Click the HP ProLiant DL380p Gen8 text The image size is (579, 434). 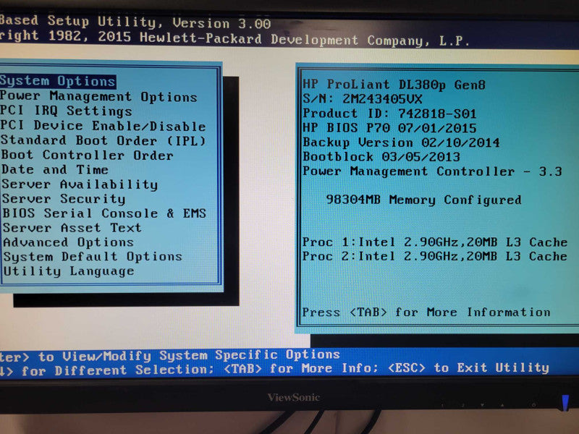pos(394,85)
